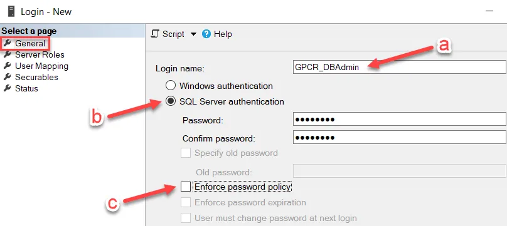Click into the Confirm password field
The width and height of the screenshot is (507, 226).
tap(399, 137)
